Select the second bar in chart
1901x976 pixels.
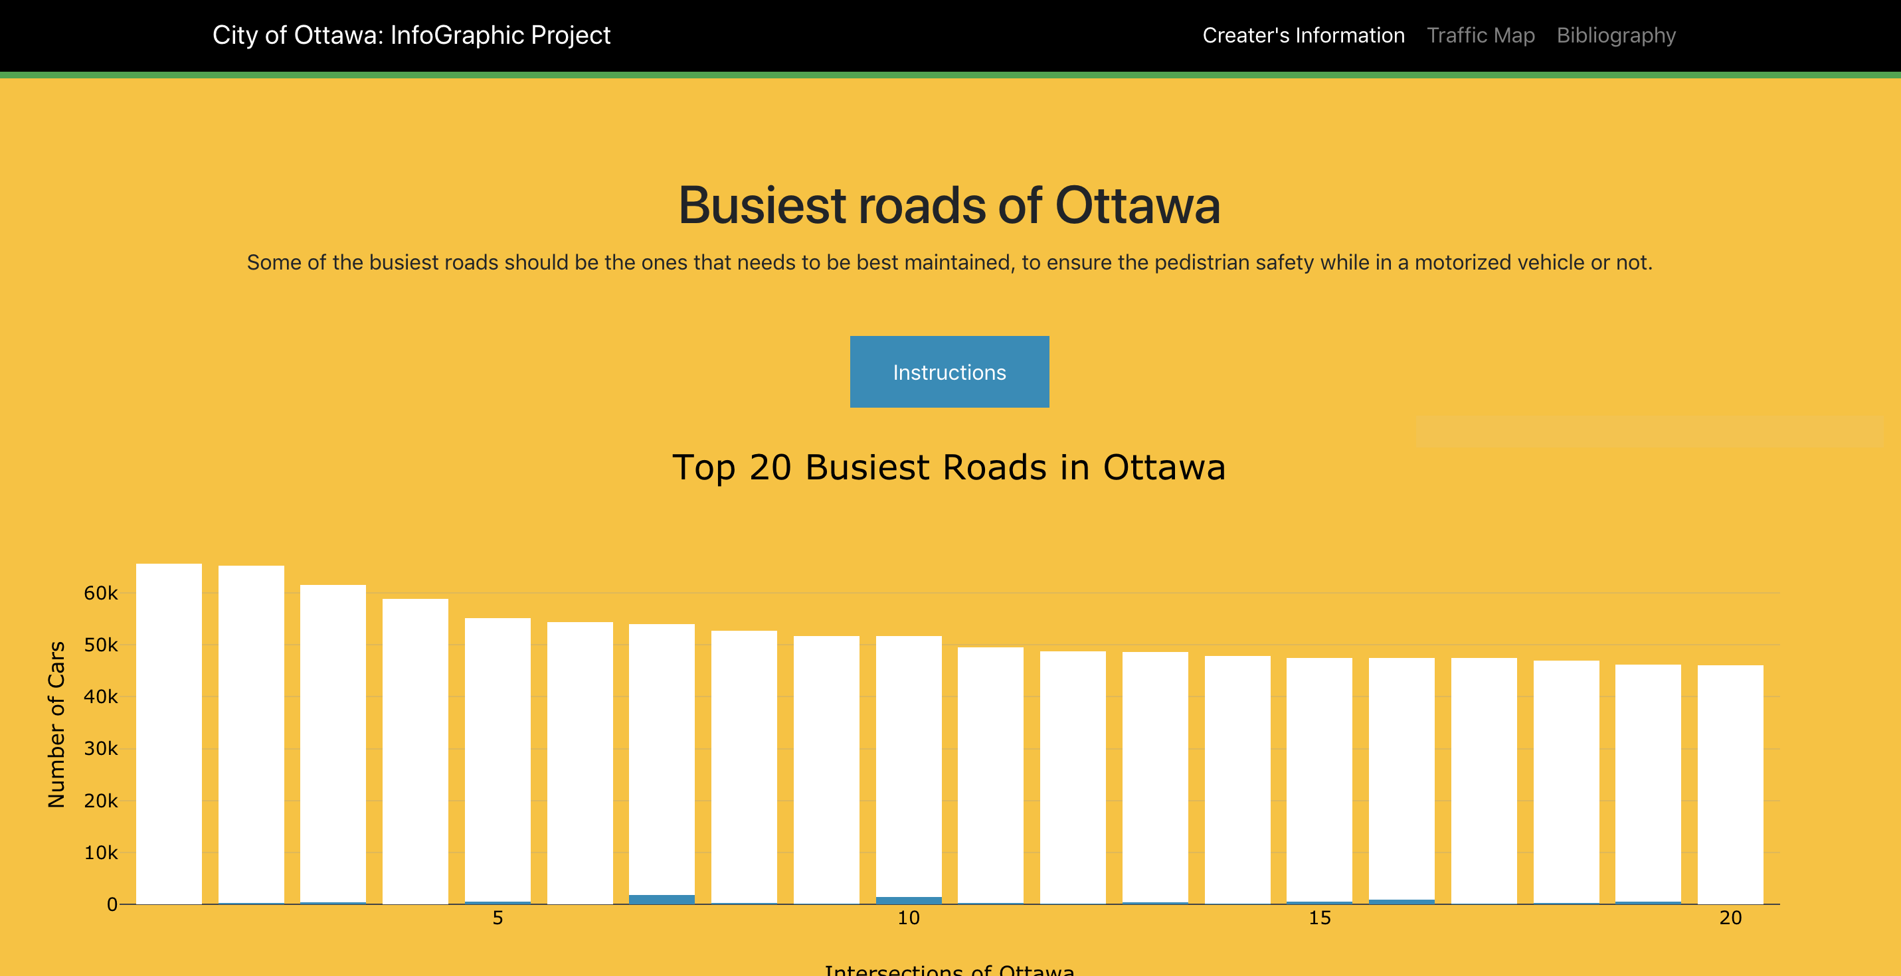(x=251, y=734)
